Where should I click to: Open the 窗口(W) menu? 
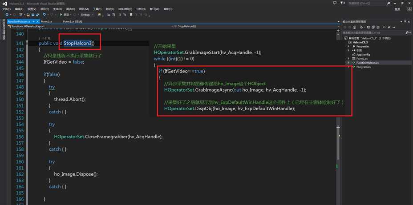(x=154, y=9)
